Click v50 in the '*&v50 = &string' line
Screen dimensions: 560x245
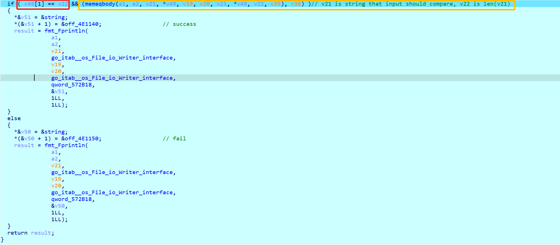(26, 132)
